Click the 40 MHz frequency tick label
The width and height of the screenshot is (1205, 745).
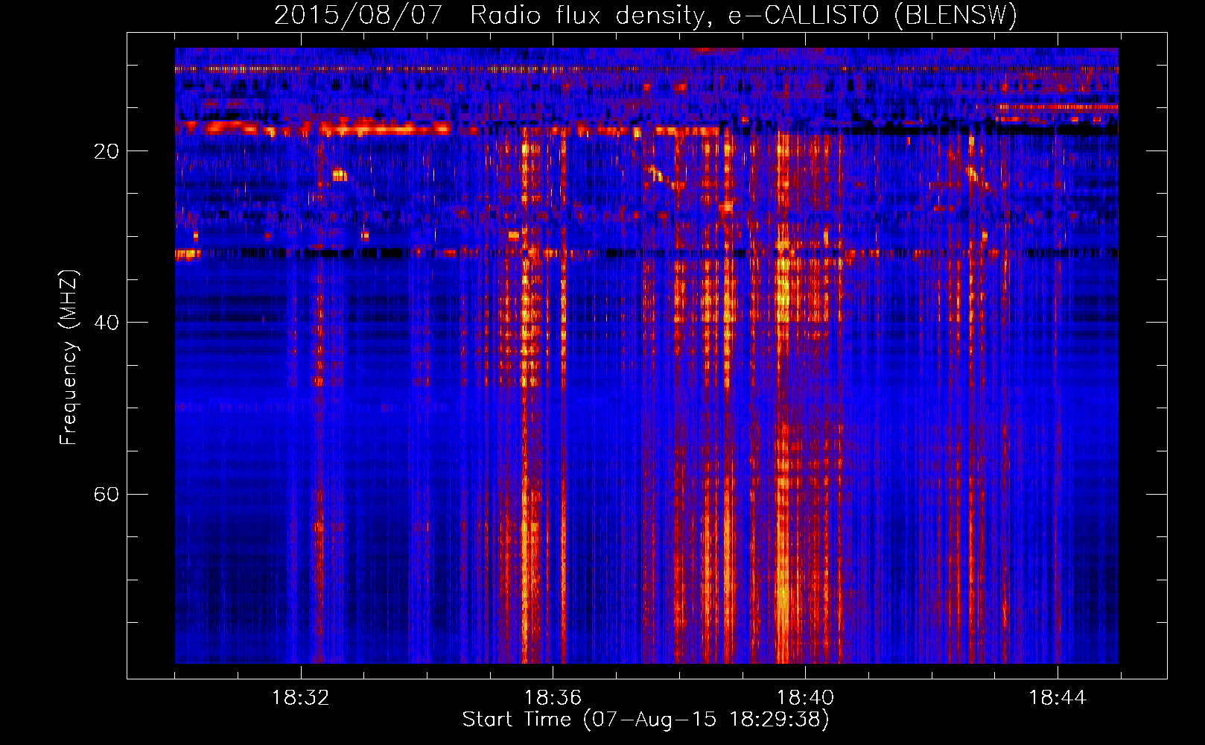point(106,323)
